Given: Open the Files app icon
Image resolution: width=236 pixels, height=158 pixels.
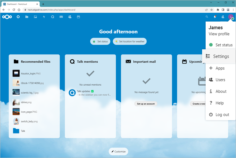Looking at the screenshot, I should 27,17.
